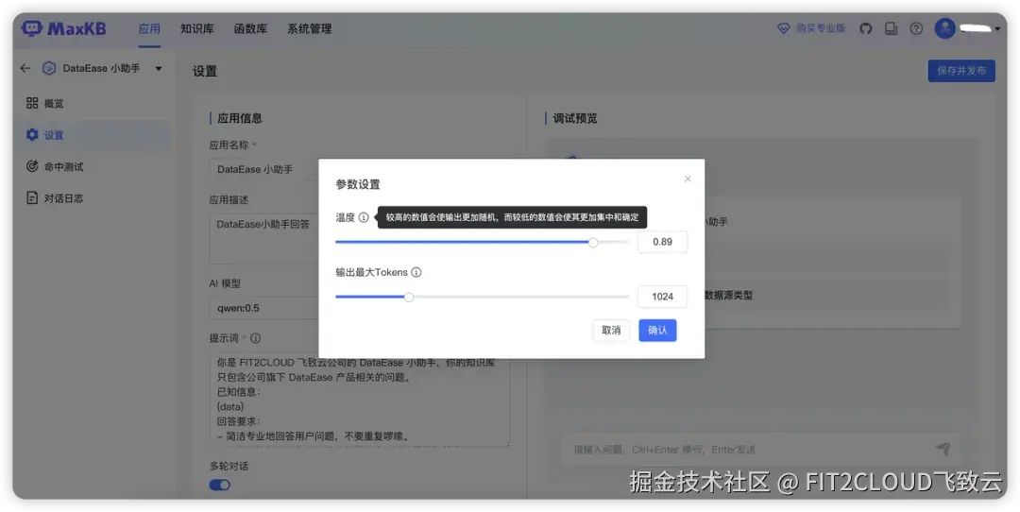Open the AI 模型 qwen:0.5 selector
The height and width of the screenshot is (512, 1020).
tap(263, 308)
